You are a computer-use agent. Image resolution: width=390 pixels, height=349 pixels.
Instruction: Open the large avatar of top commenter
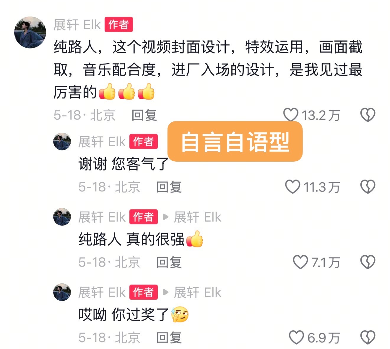(30, 33)
